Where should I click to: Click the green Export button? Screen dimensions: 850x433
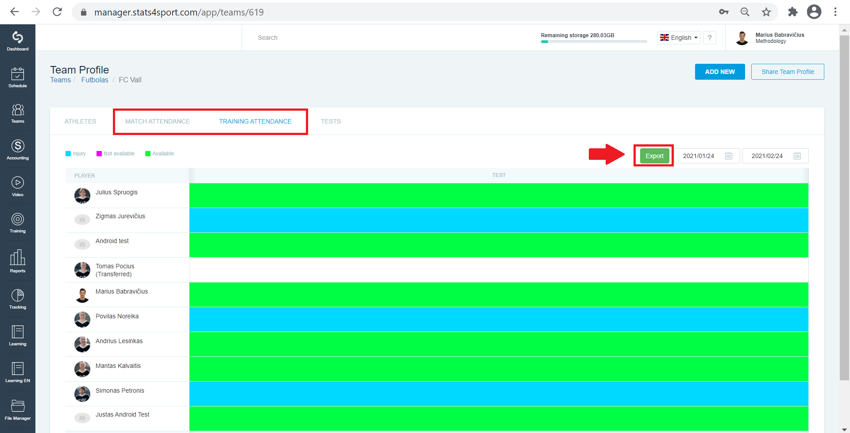654,156
